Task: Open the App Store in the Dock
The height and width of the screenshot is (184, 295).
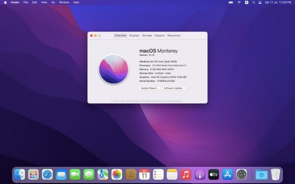Action: point(228,174)
